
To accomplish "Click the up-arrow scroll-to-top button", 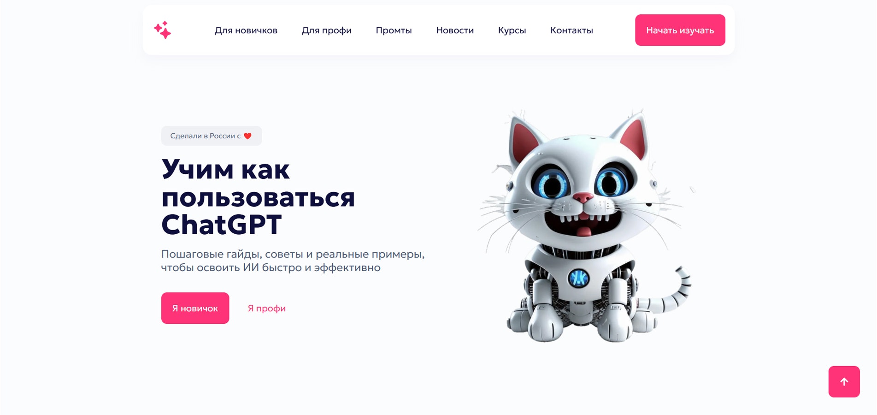I will point(844,381).
